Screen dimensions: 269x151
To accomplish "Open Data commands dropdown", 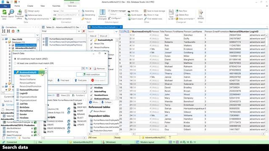I will click(x=185, y=19).
